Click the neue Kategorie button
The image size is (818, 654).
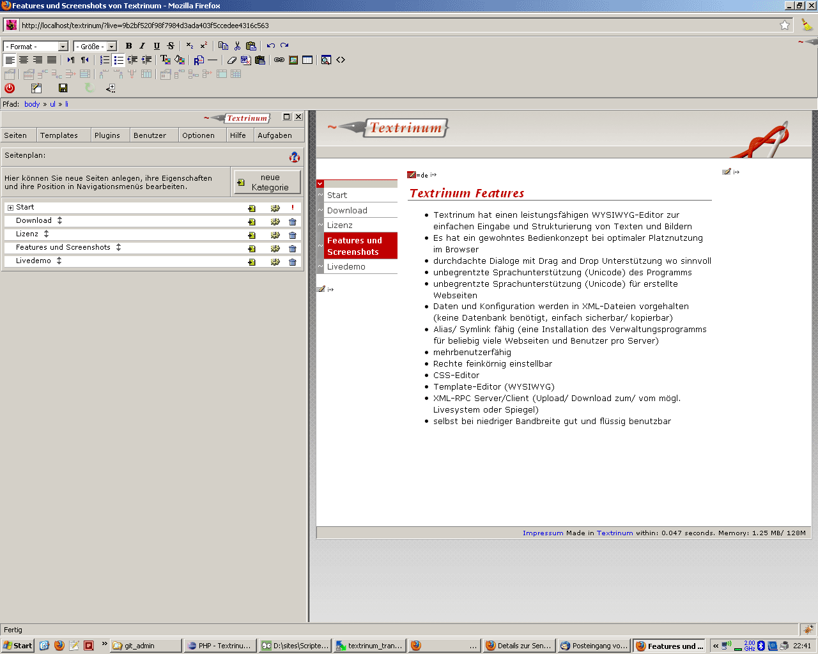(267, 182)
